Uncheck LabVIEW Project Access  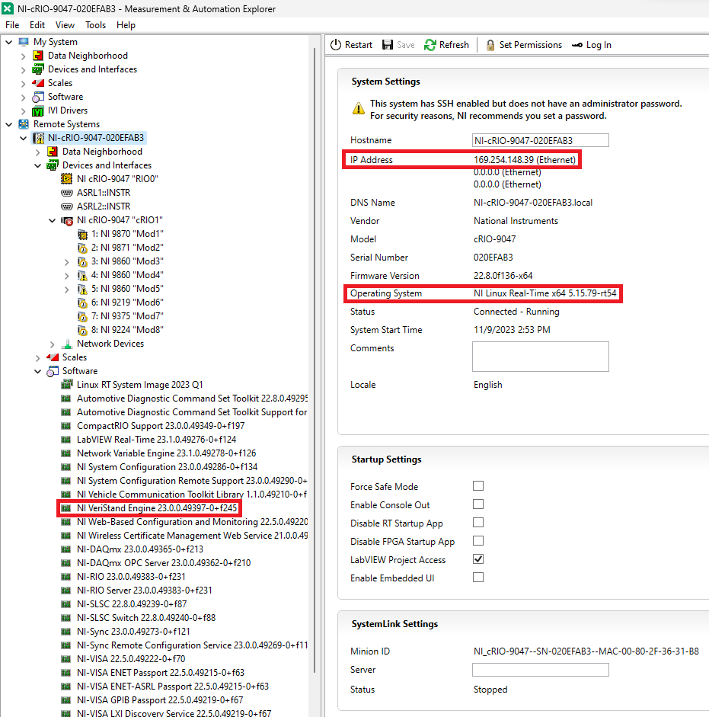click(478, 559)
